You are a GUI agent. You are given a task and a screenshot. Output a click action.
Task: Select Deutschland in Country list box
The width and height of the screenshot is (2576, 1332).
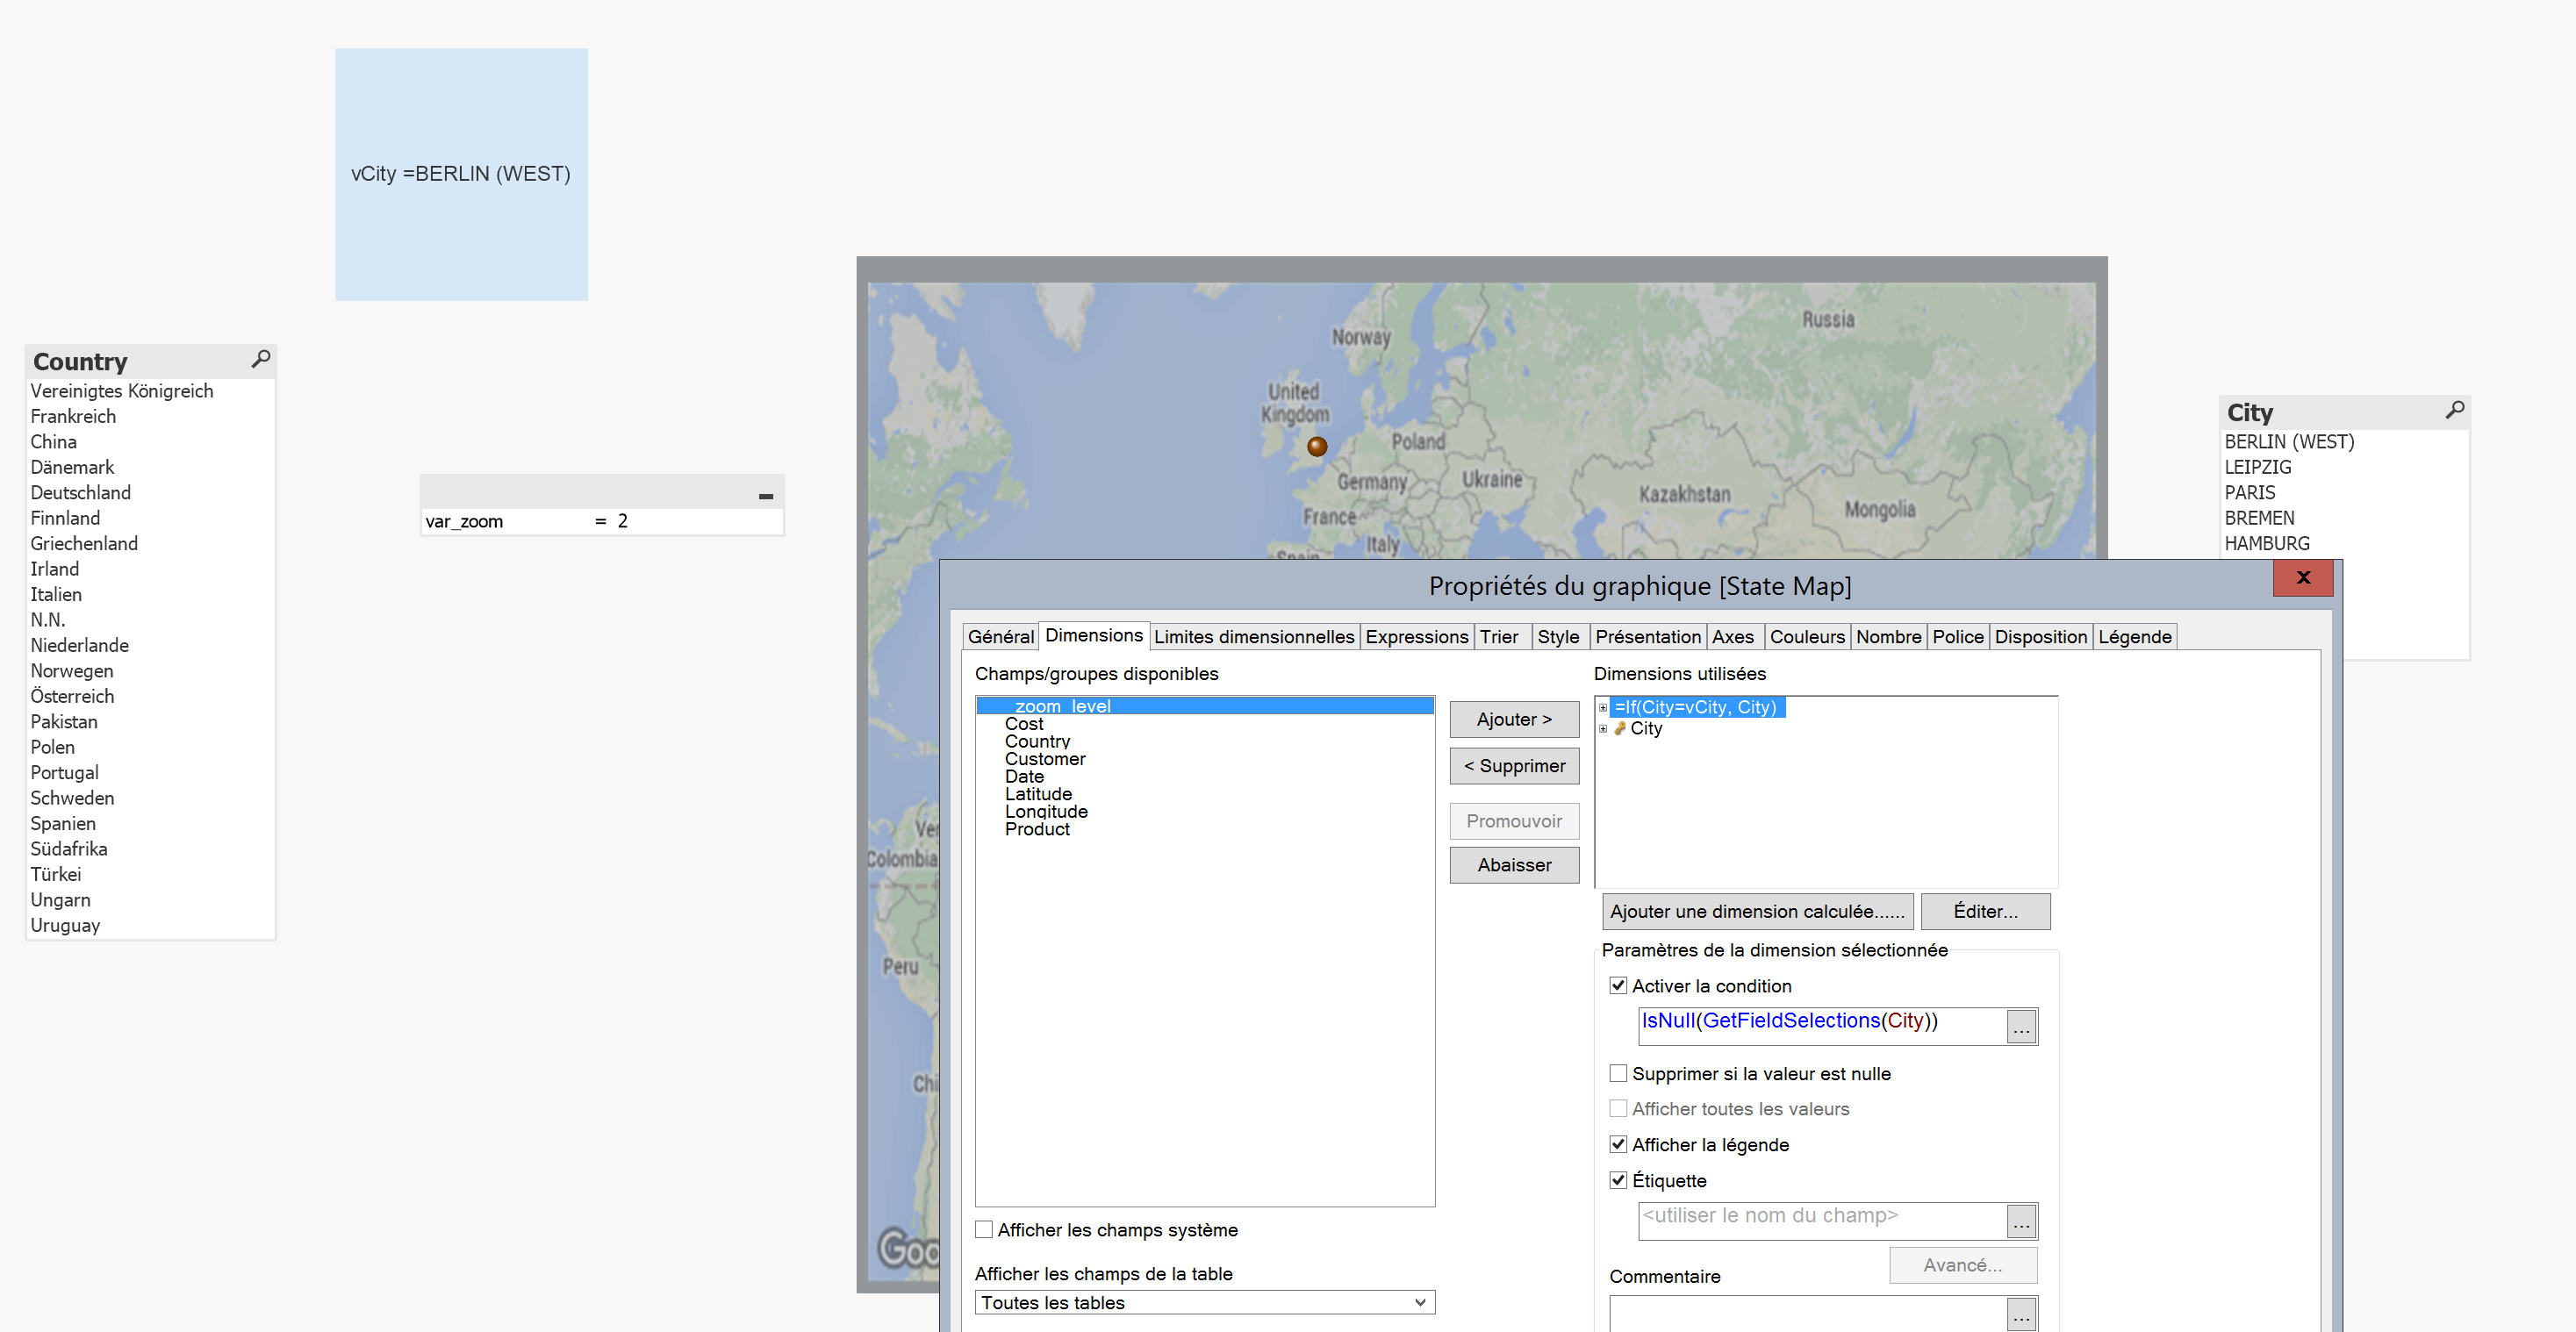pyautogui.click(x=150, y=492)
